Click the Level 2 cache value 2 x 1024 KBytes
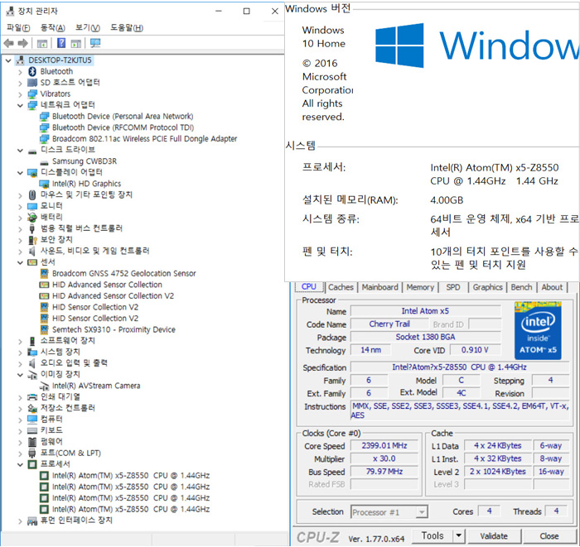 point(498,472)
